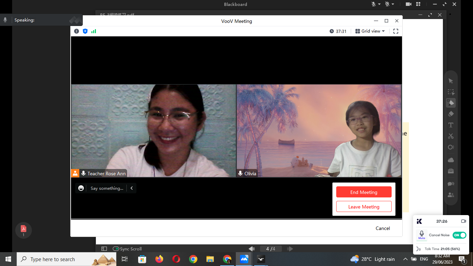473x266 pixels.
Task: Select the scissors cut tool
Action: [x=451, y=136]
